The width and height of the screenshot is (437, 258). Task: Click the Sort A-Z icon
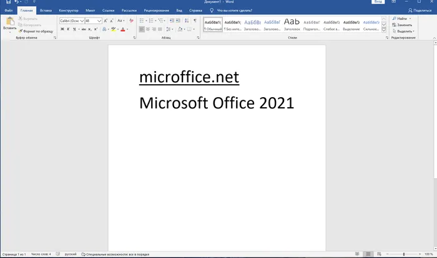pyautogui.click(x=187, y=21)
